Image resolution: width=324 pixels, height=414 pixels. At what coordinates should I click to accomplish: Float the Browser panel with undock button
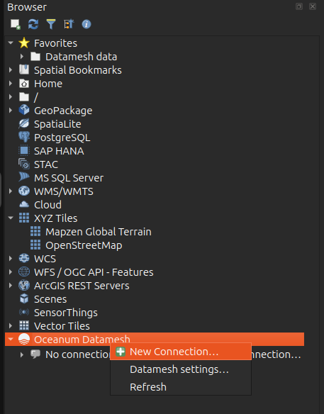point(299,6)
